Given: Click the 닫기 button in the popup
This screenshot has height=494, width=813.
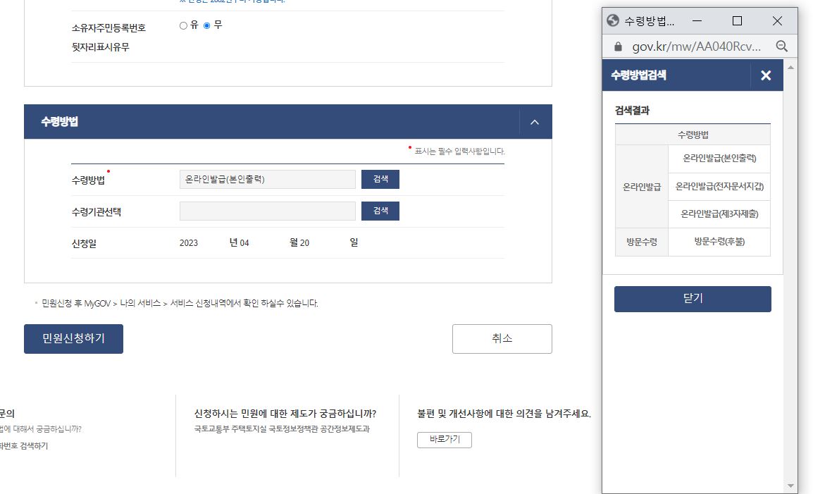Looking at the screenshot, I should pos(693,299).
